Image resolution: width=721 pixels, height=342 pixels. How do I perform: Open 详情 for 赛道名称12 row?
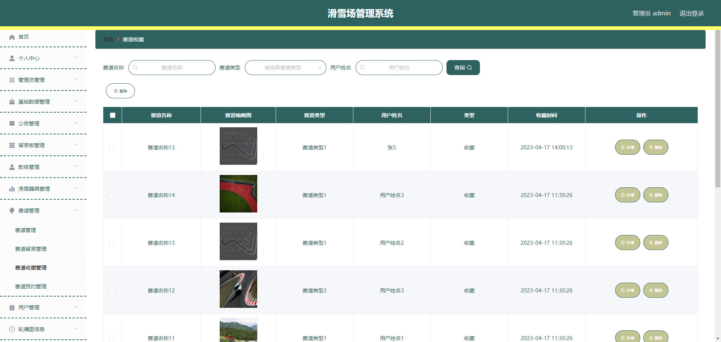pyautogui.click(x=627, y=290)
